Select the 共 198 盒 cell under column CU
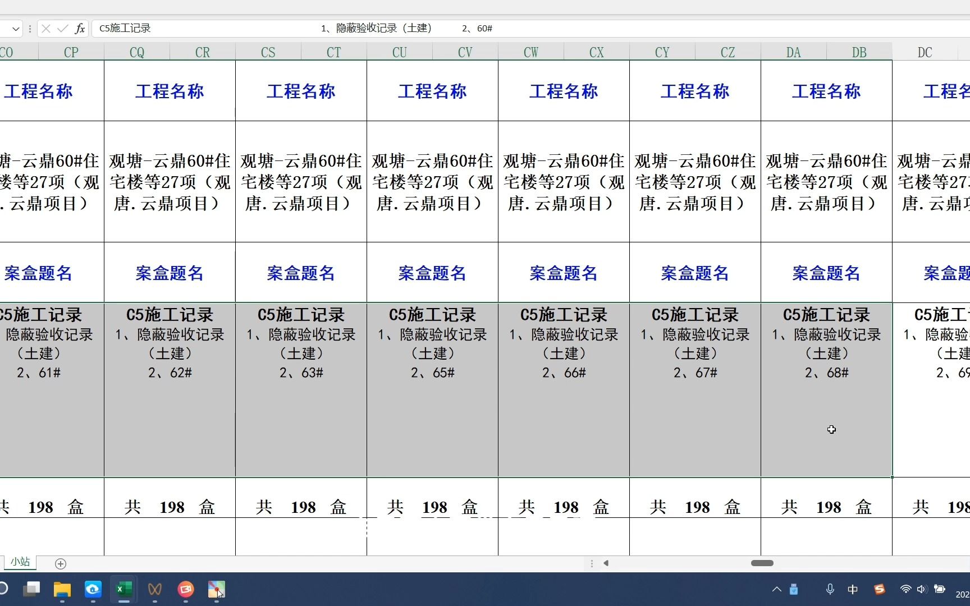 (432, 498)
